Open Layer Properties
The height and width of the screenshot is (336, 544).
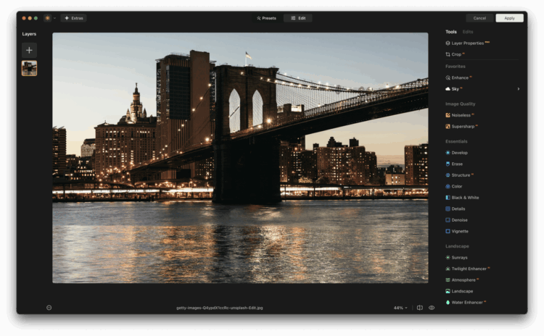(467, 43)
